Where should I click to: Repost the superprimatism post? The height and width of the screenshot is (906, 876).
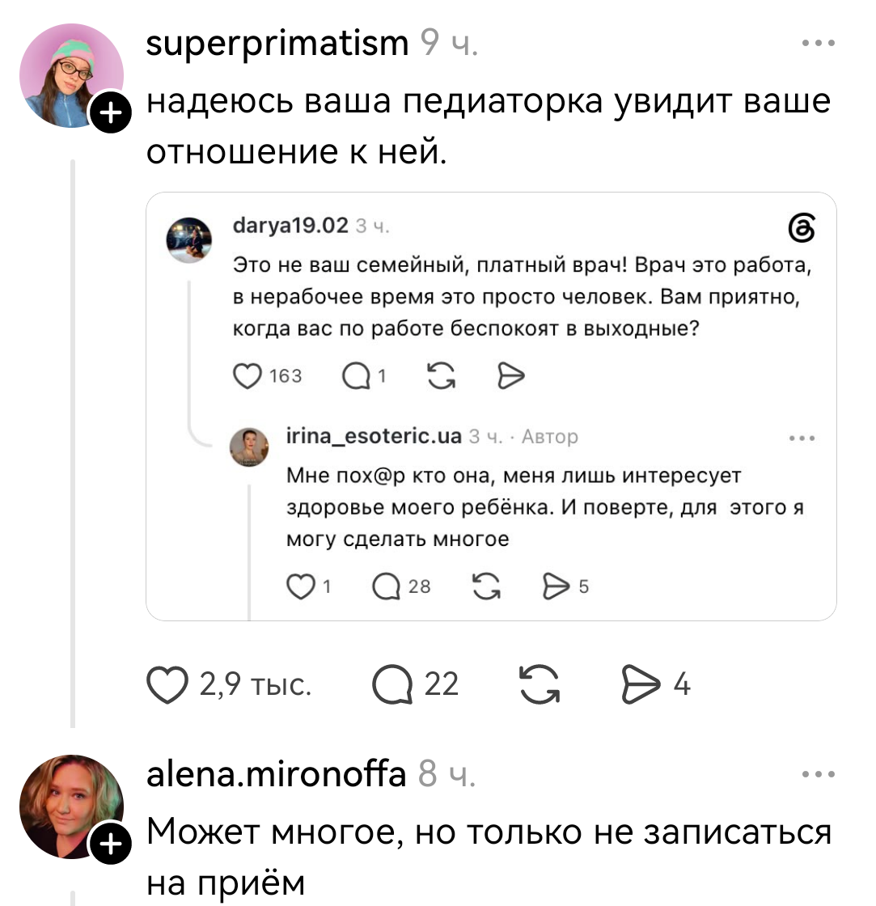(540, 684)
